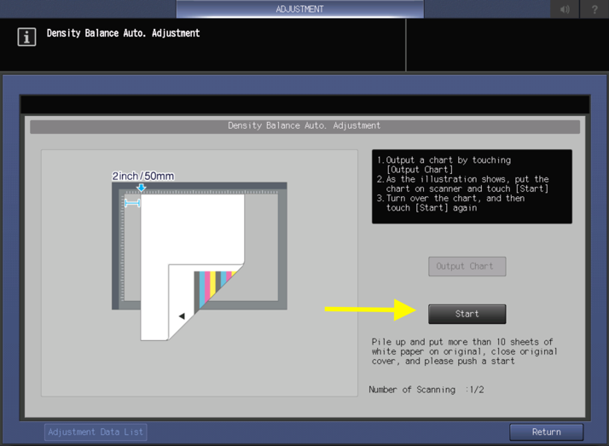Open help with the question mark icon
609x446 pixels.
click(594, 9)
